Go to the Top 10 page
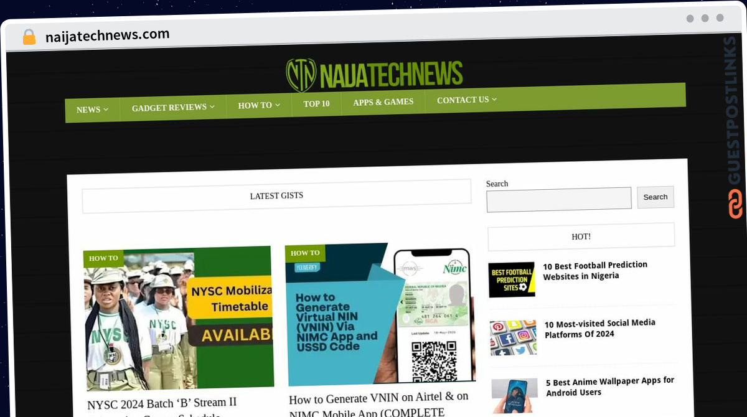Screen dimensions: 747x417 tap(316, 103)
